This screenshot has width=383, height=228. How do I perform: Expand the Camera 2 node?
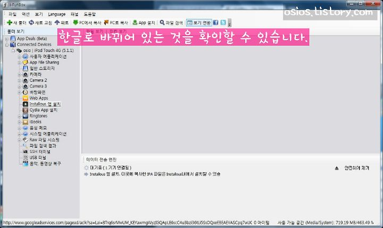click(x=19, y=80)
